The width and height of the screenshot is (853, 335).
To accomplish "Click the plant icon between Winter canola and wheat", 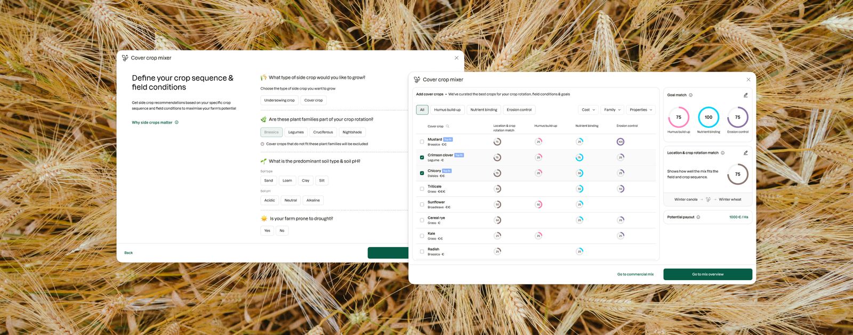I will point(708,200).
